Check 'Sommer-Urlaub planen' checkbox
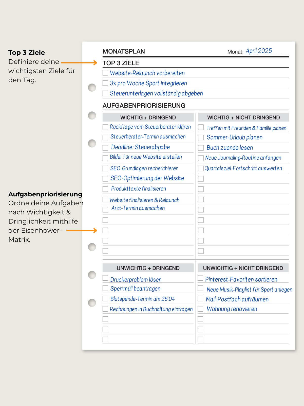 click(x=201, y=138)
